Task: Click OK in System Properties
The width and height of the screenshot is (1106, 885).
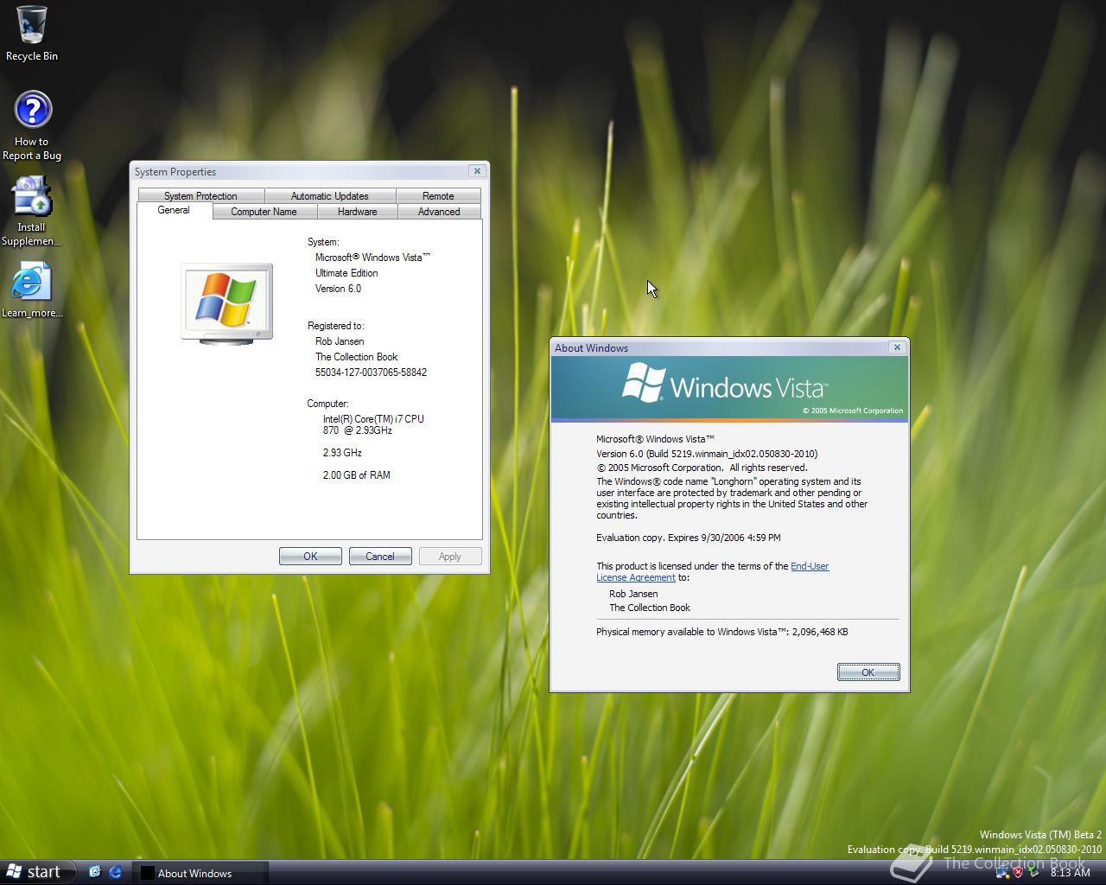Action: coord(310,557)
